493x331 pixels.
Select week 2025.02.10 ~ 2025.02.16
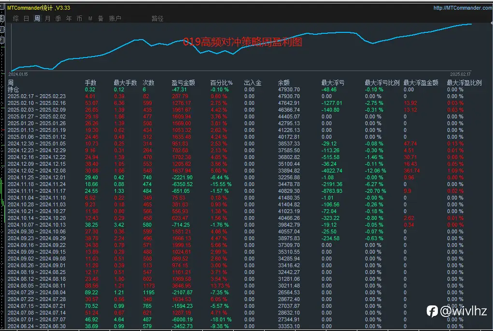37,103
